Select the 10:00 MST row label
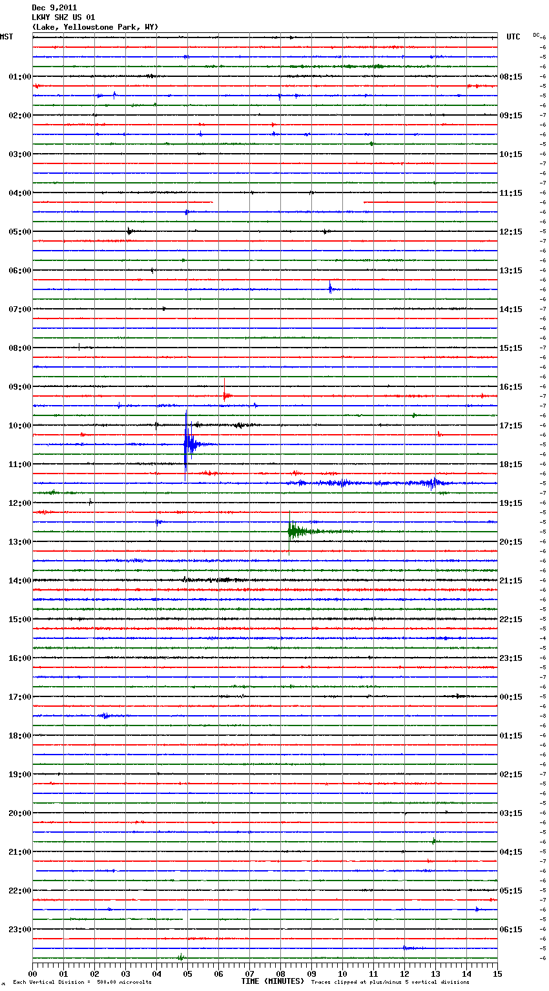549x991 pixels. coord(20,426)
